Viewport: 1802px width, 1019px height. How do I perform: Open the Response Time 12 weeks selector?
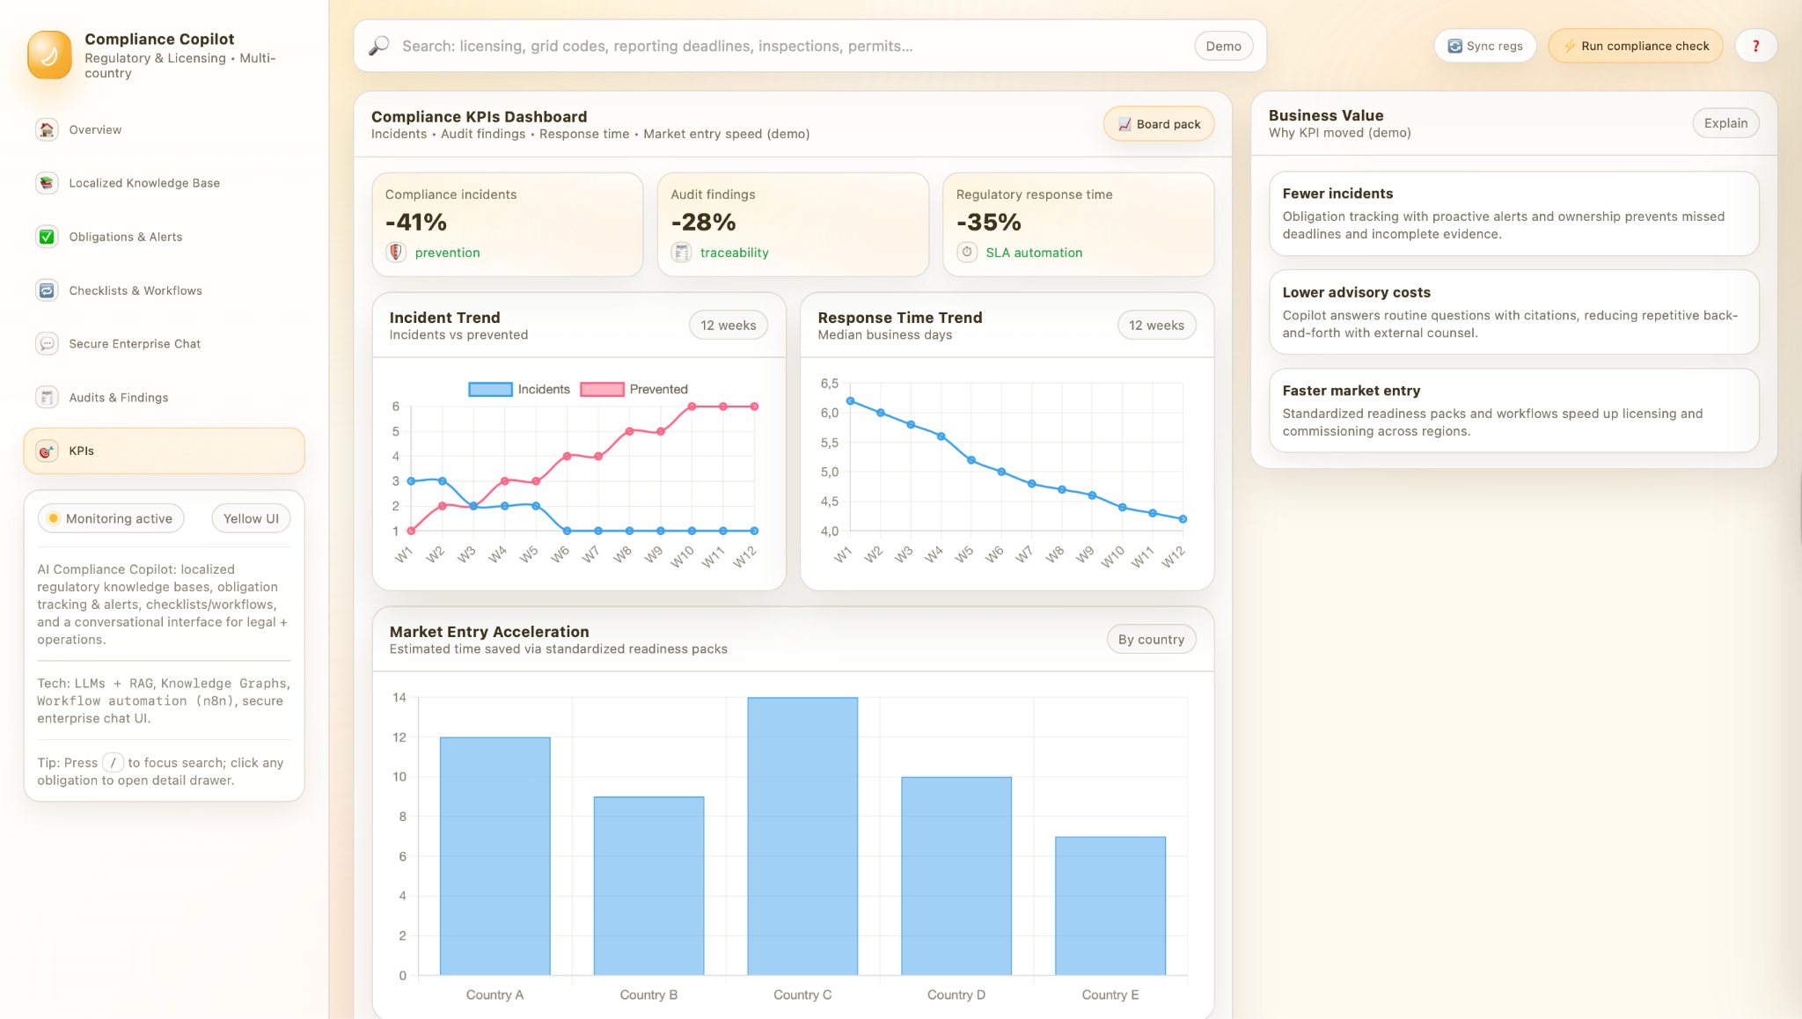(x=1156, y=325)
